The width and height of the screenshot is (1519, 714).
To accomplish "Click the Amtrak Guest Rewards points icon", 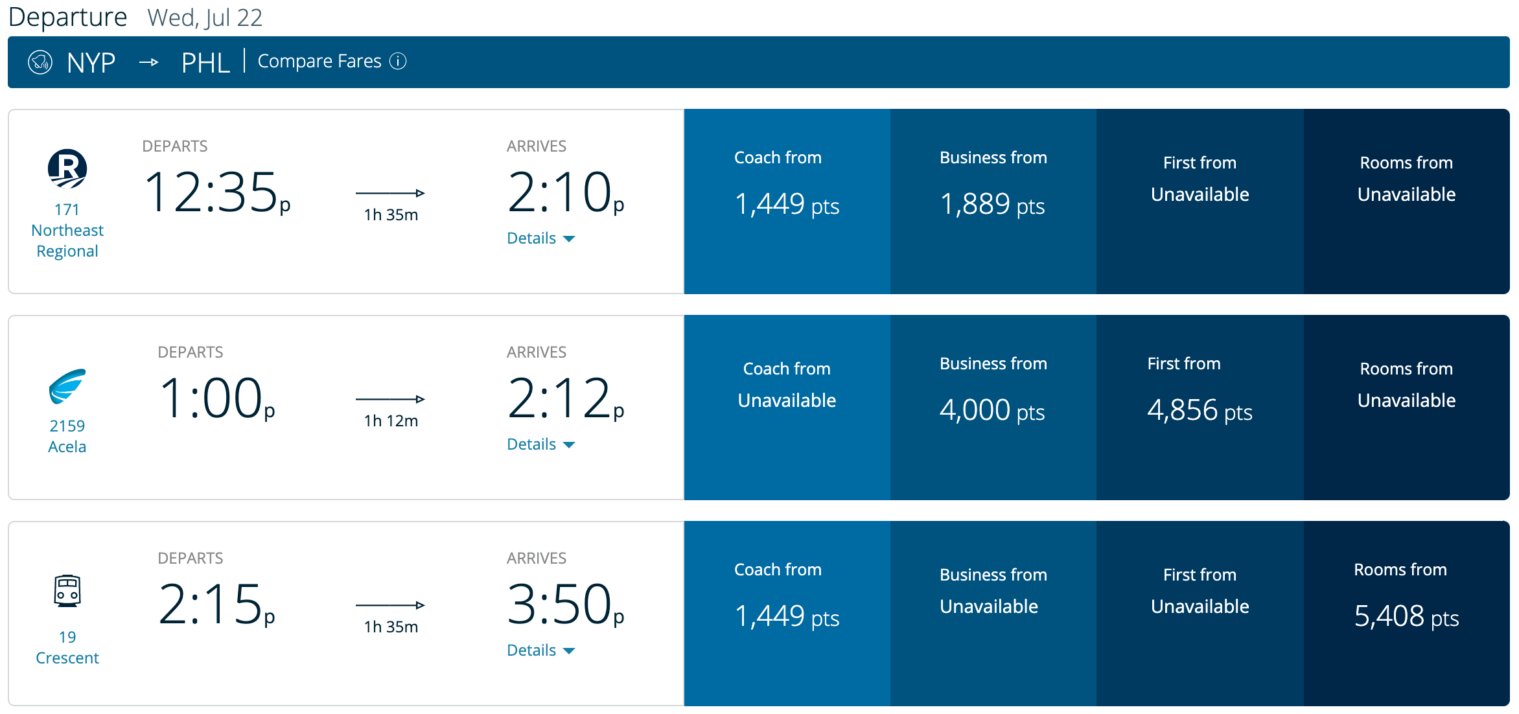I will click(40, 62).
